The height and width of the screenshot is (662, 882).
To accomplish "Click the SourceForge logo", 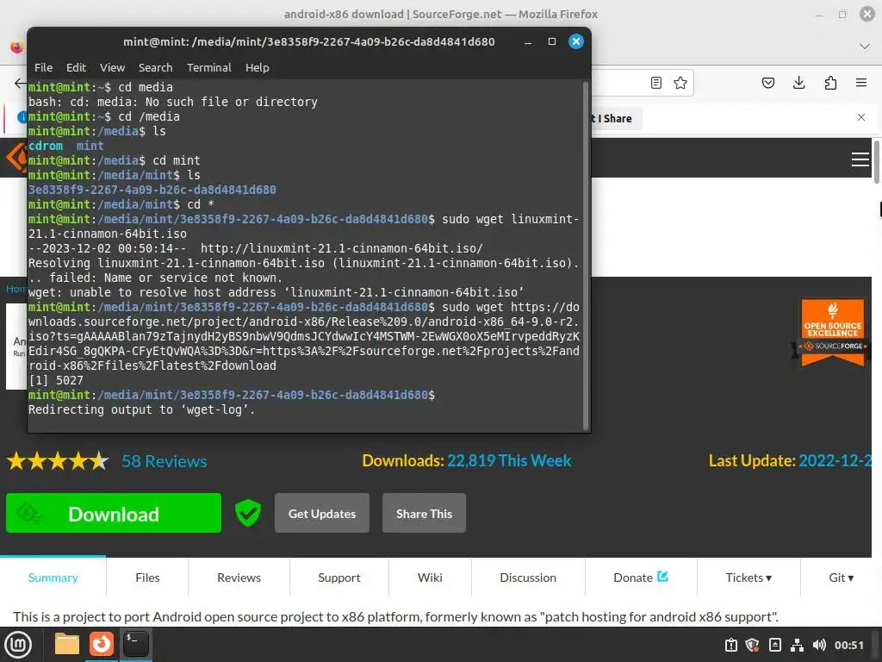I will click(x=17, y=158).
